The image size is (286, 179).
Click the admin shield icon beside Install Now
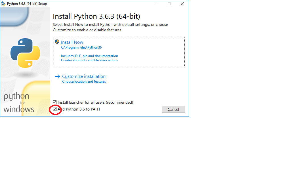[57, 42]
